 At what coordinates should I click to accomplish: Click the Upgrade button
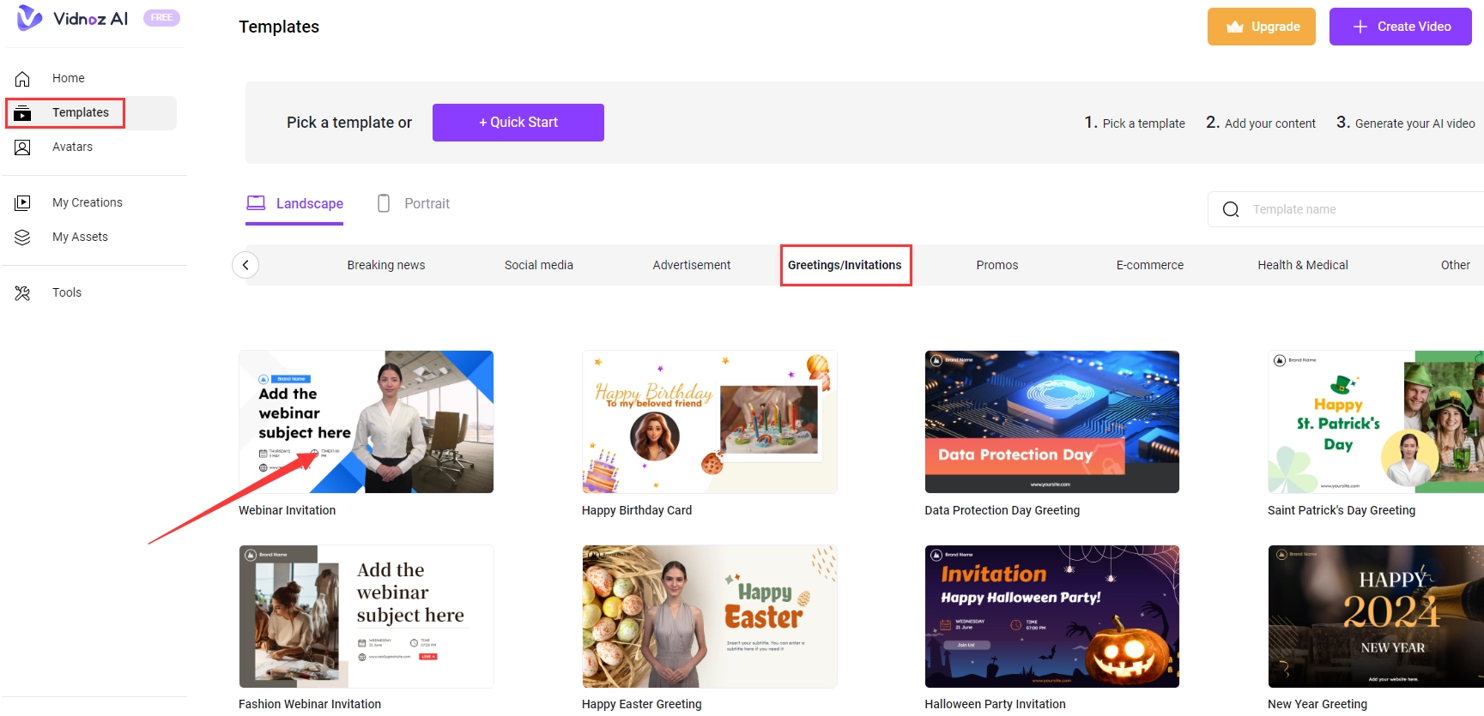coord(1261,27)
